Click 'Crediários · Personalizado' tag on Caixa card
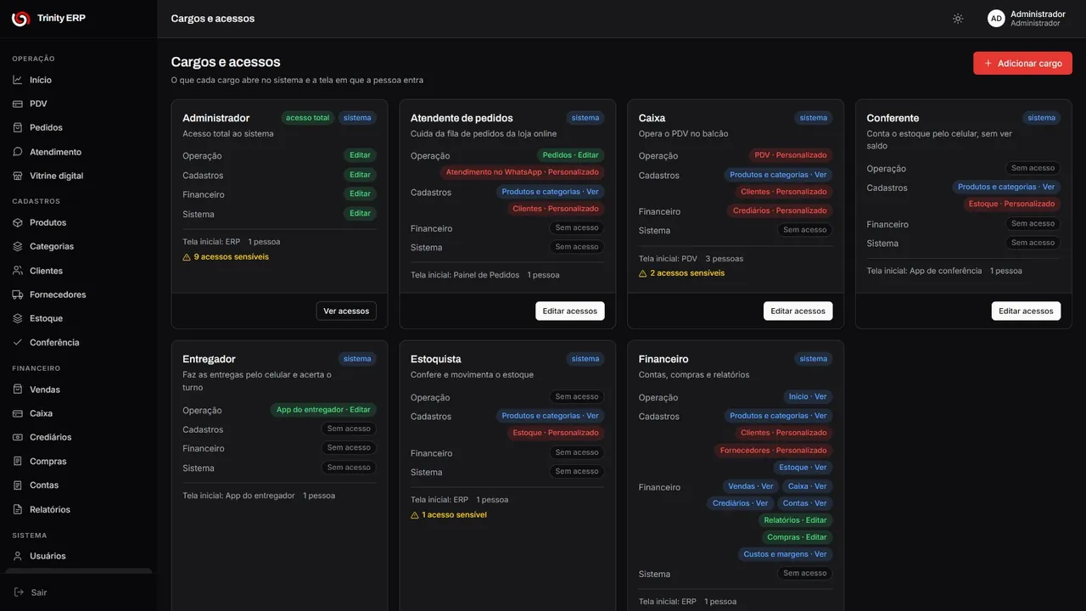Viewport: 1086px width, 611px height. point(780,210)
